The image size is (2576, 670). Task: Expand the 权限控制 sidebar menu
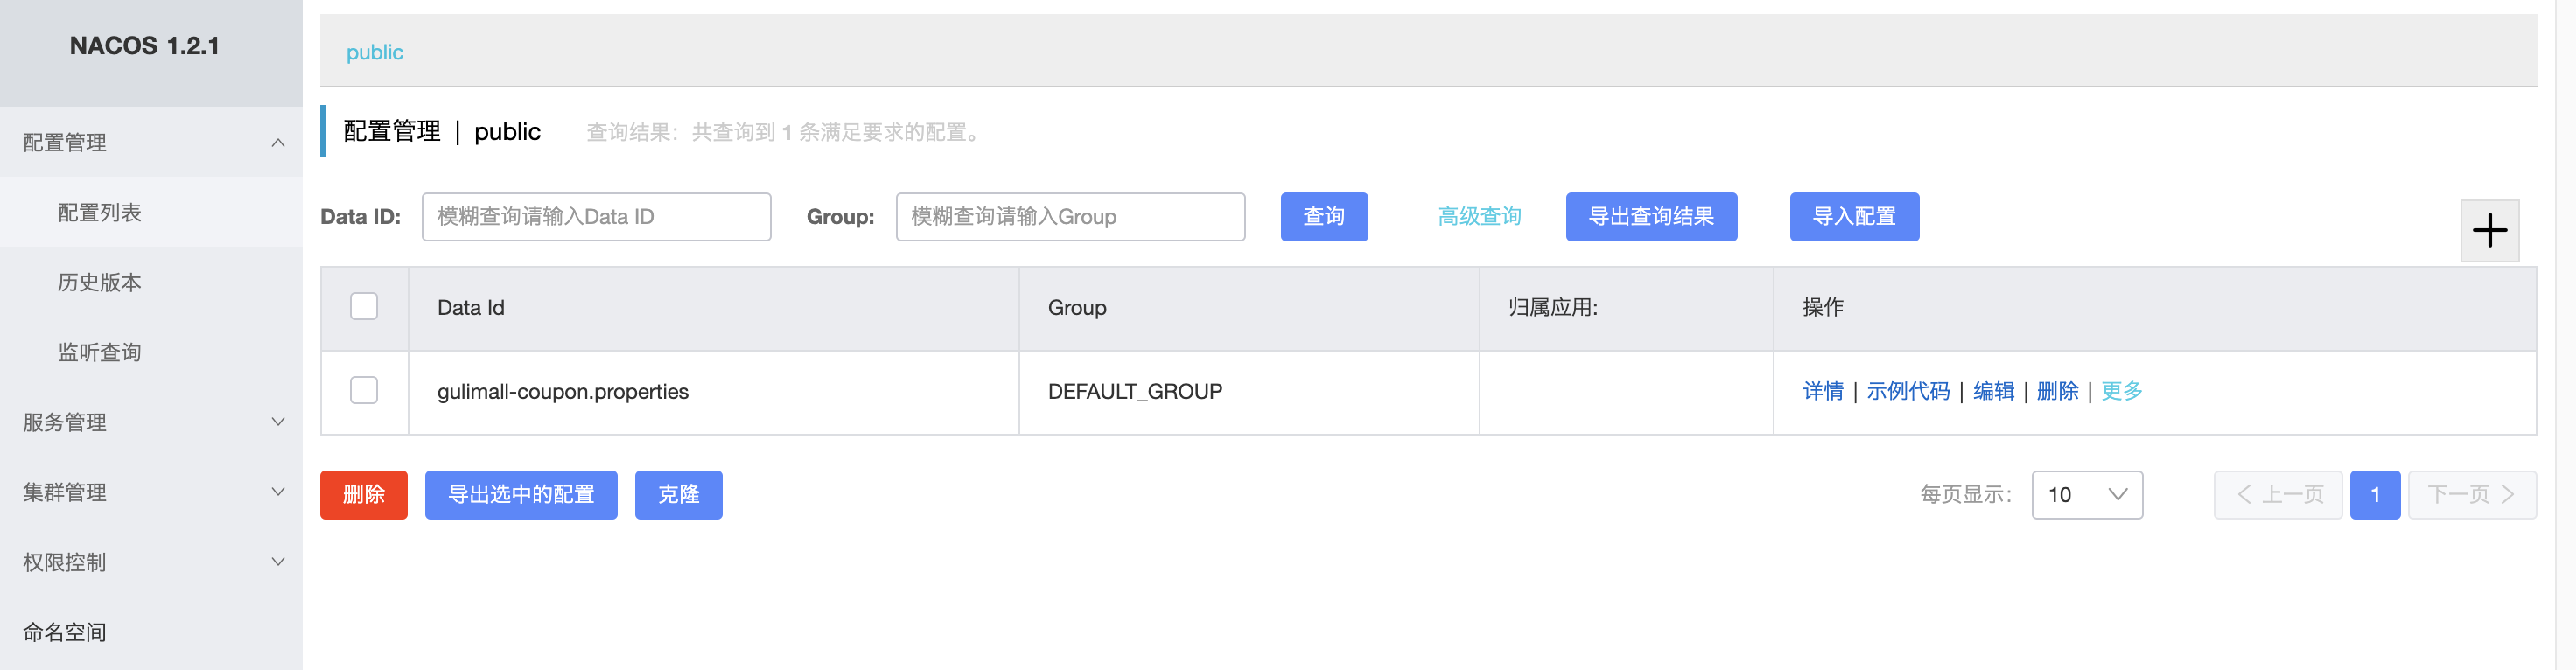tap(278, 562)
